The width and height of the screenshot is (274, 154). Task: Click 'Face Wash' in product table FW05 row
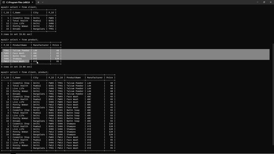tap(18, 53)
